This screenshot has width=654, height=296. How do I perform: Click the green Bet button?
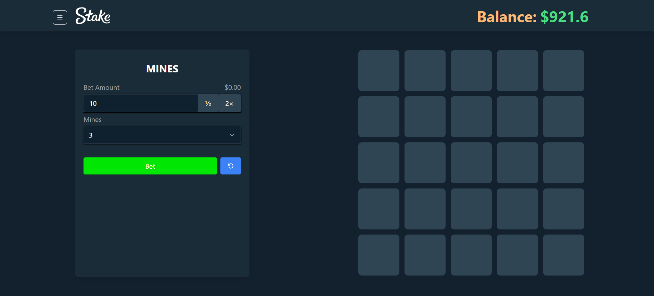(150, 166)
